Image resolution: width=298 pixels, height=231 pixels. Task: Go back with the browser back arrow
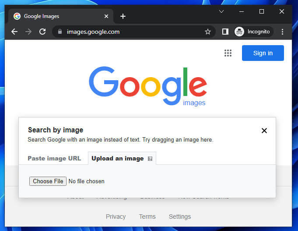click(14, 32)
